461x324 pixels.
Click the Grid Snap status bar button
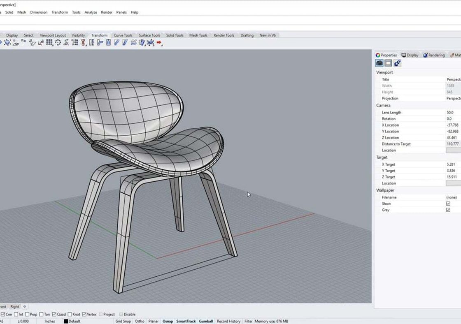coord(123,321)
